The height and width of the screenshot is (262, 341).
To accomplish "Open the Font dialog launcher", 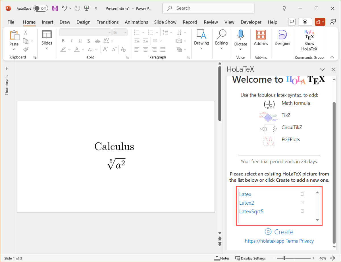I will (x=128, y=58).
